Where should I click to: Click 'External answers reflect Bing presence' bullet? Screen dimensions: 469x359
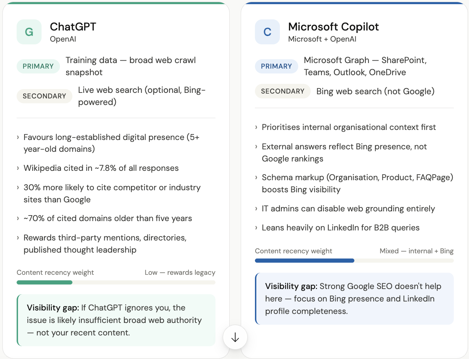click(344, 152)
